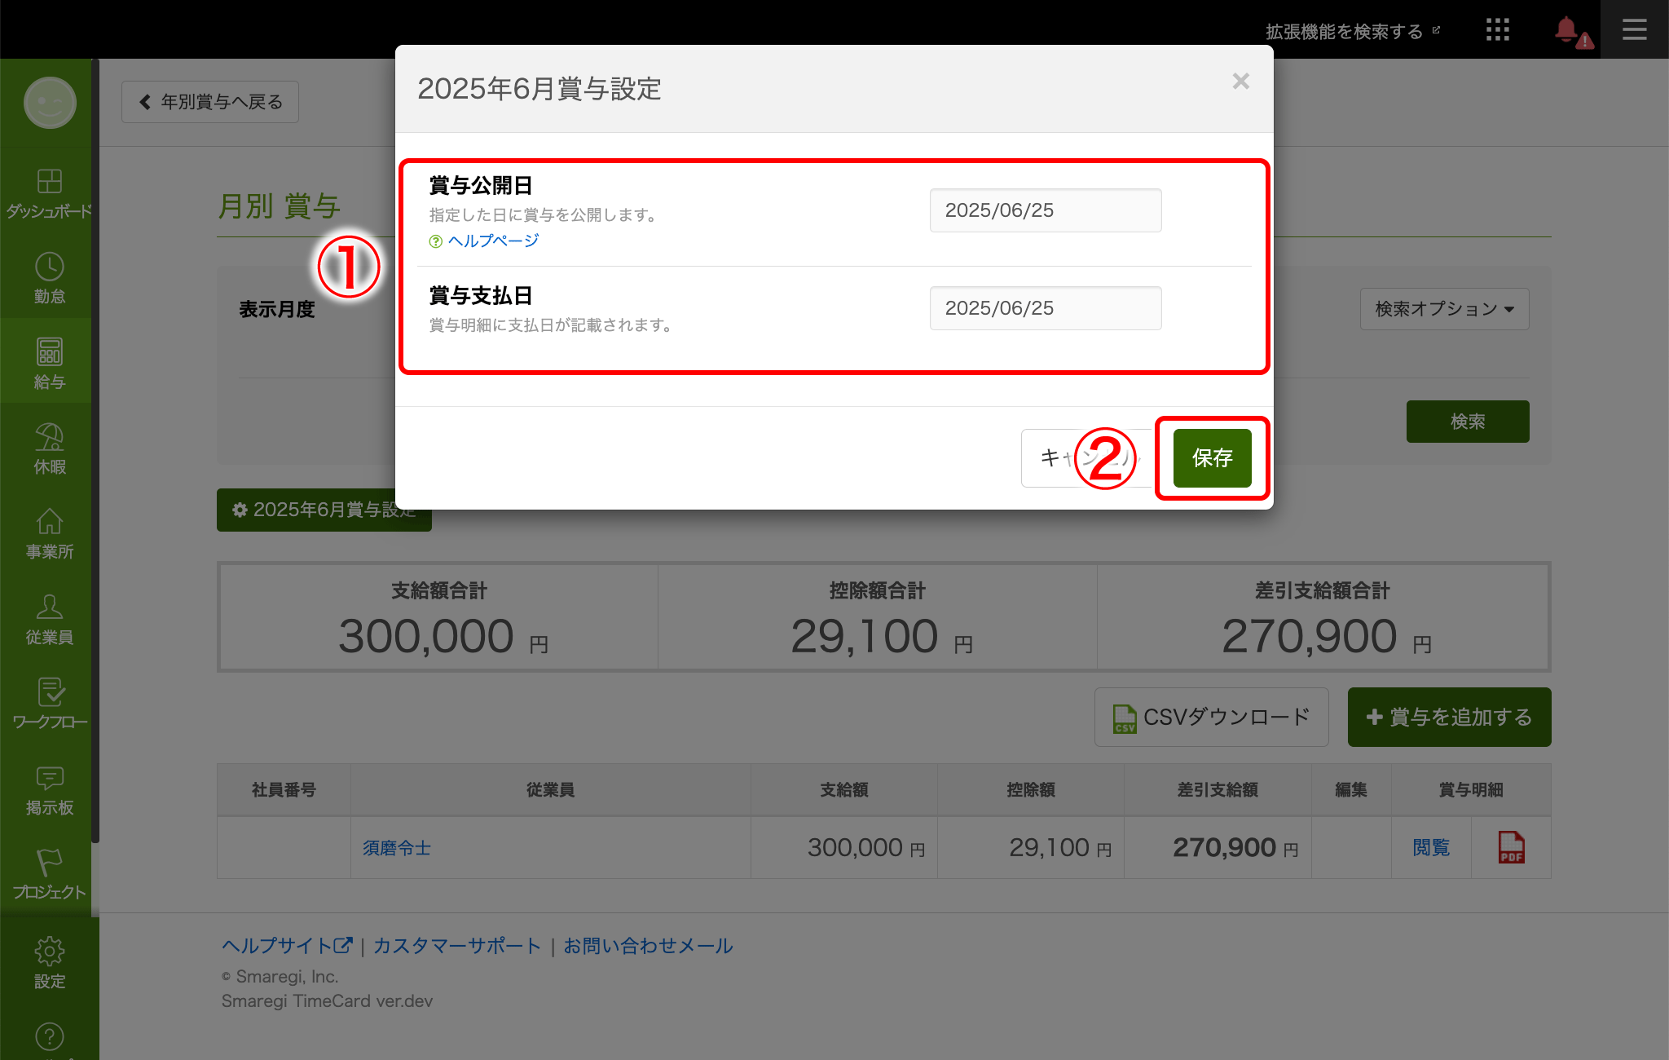Expand the 検索オプション dropdown
The width and height of the screenshot is (1669, 1060).
tap(1444, 309)
